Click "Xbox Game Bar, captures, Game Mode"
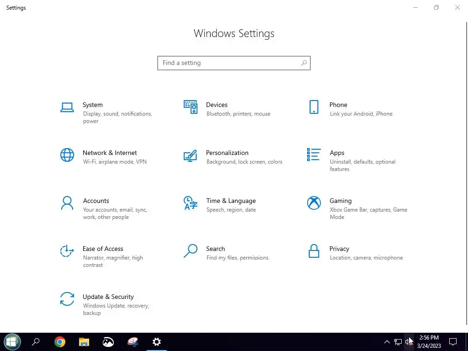This screenshot has width=468, height=351. pyautogui.click(x=368, y=213)
